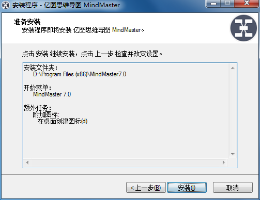This screenshot has width=260, height=200.
Task: Click the MindMaster logo in header
Action: (243, 28)
